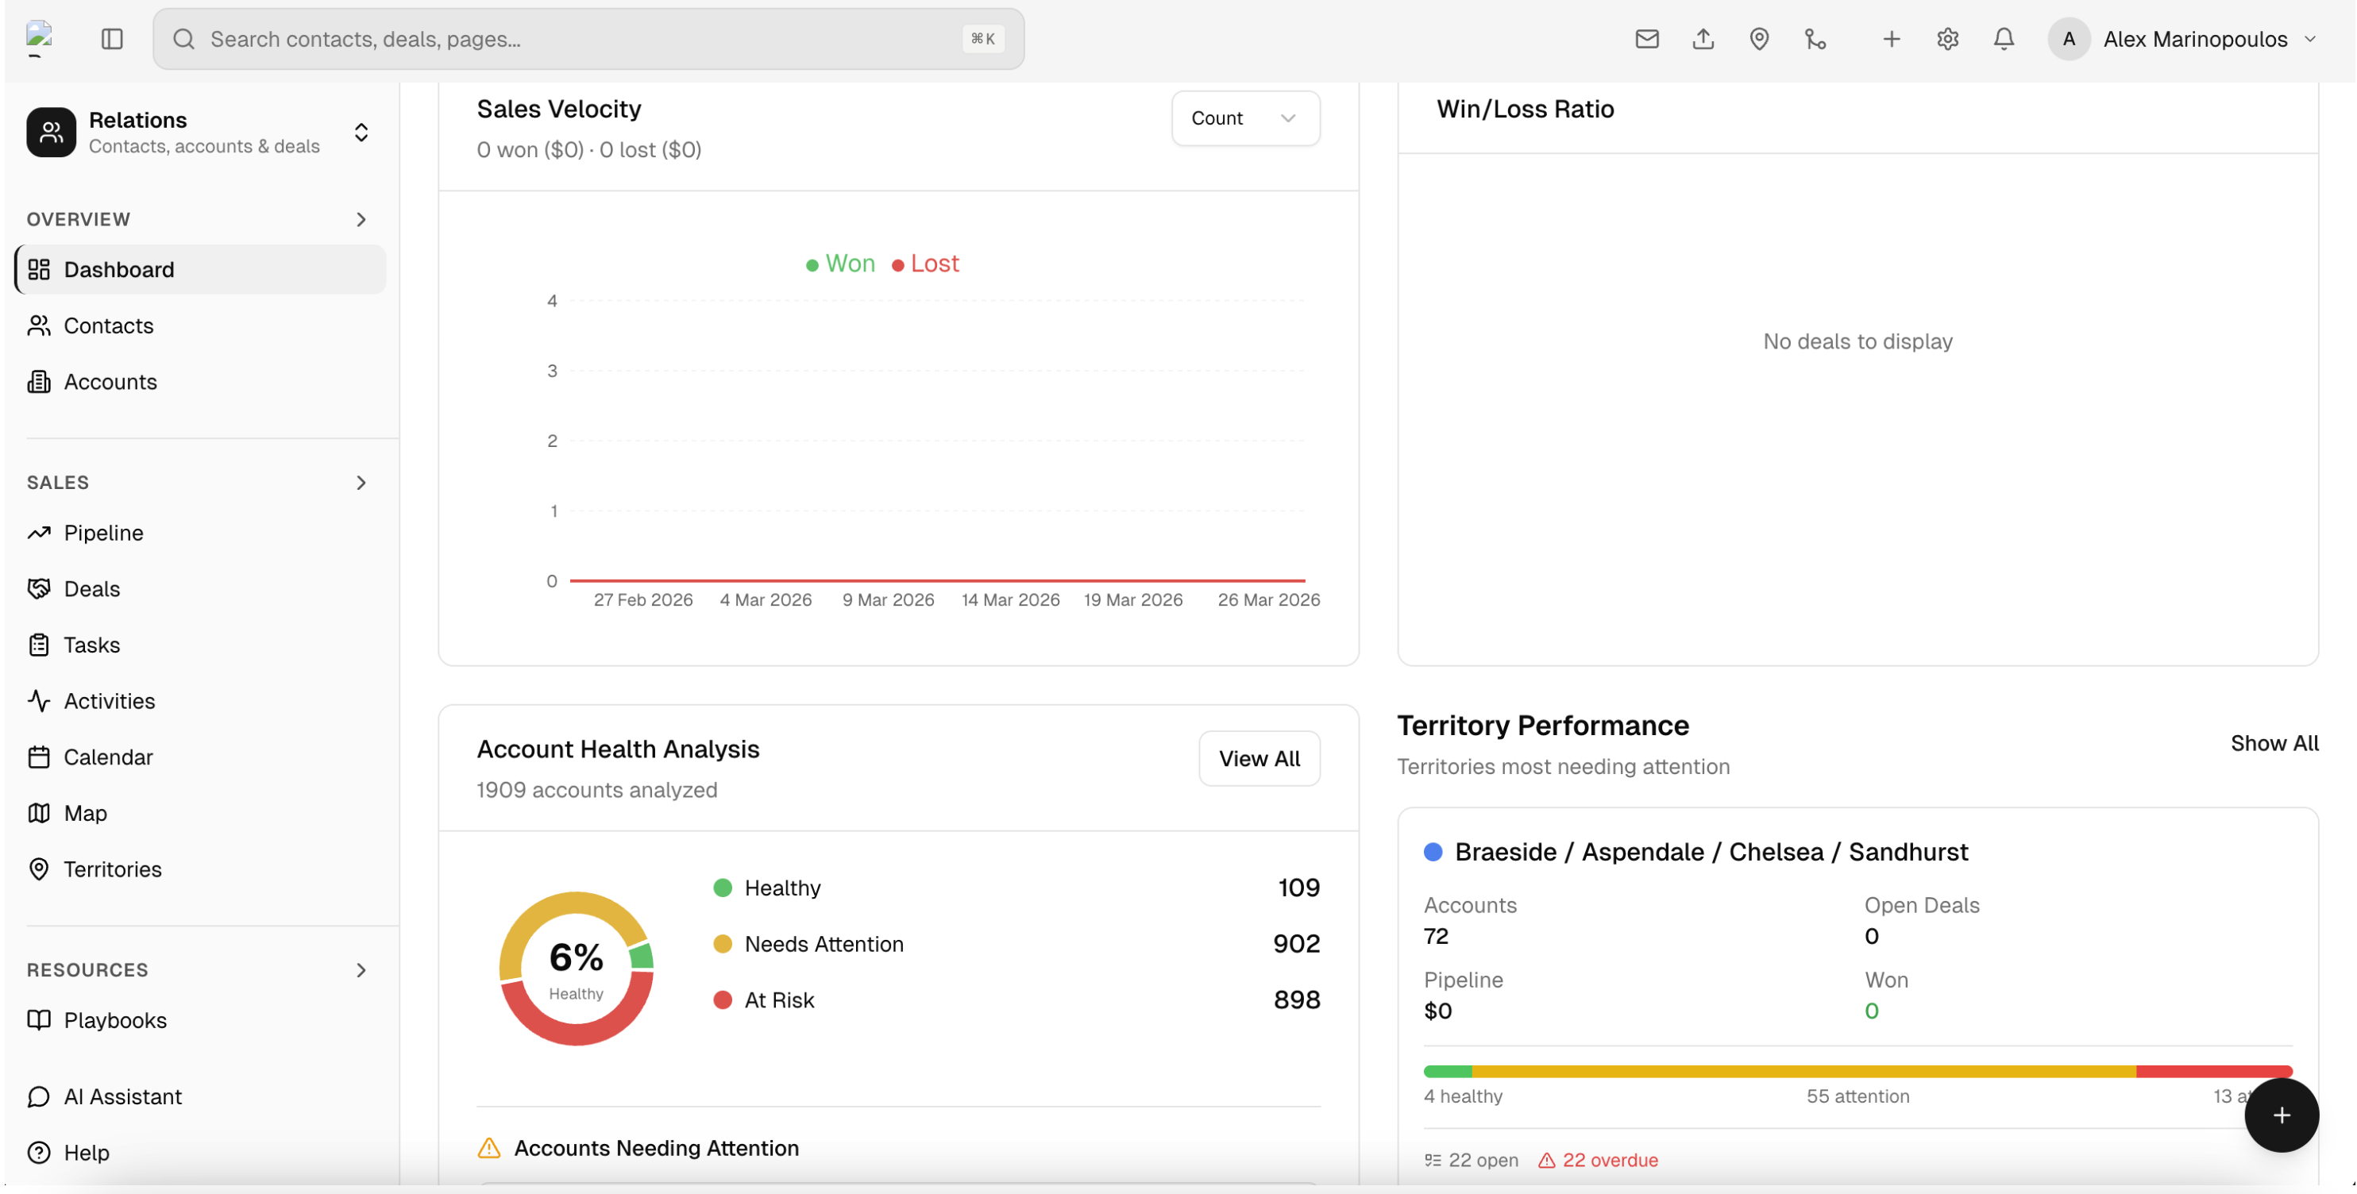Focus the search contacts, deals, pages field
The image size is (2357, 1194).
585,40
